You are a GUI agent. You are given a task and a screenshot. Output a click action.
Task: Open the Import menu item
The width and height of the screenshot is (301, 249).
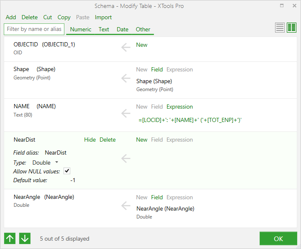click(x=103, y=17)
